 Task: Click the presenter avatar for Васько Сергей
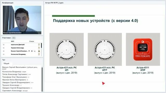pos(39,51)
